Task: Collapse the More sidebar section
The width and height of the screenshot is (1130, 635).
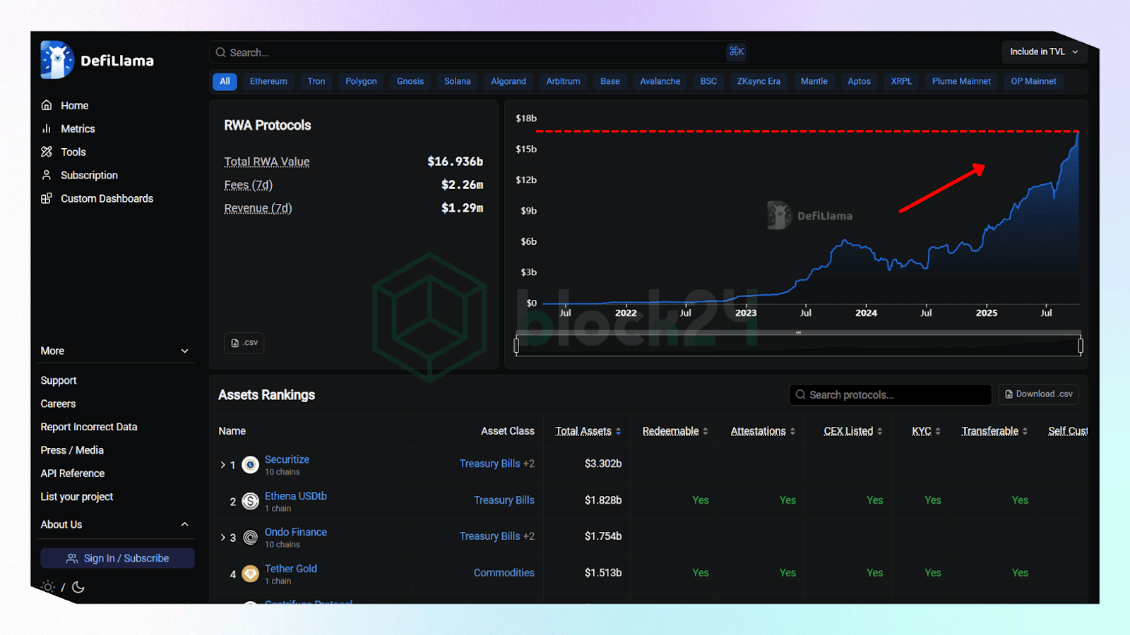Action: (184, 351)
